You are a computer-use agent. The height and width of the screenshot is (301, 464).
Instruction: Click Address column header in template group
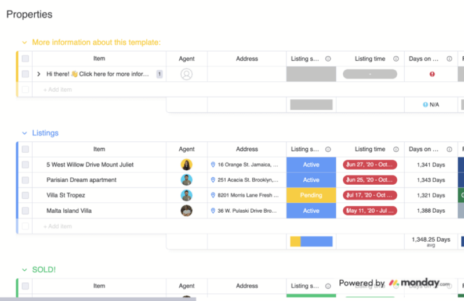point(247,59)
